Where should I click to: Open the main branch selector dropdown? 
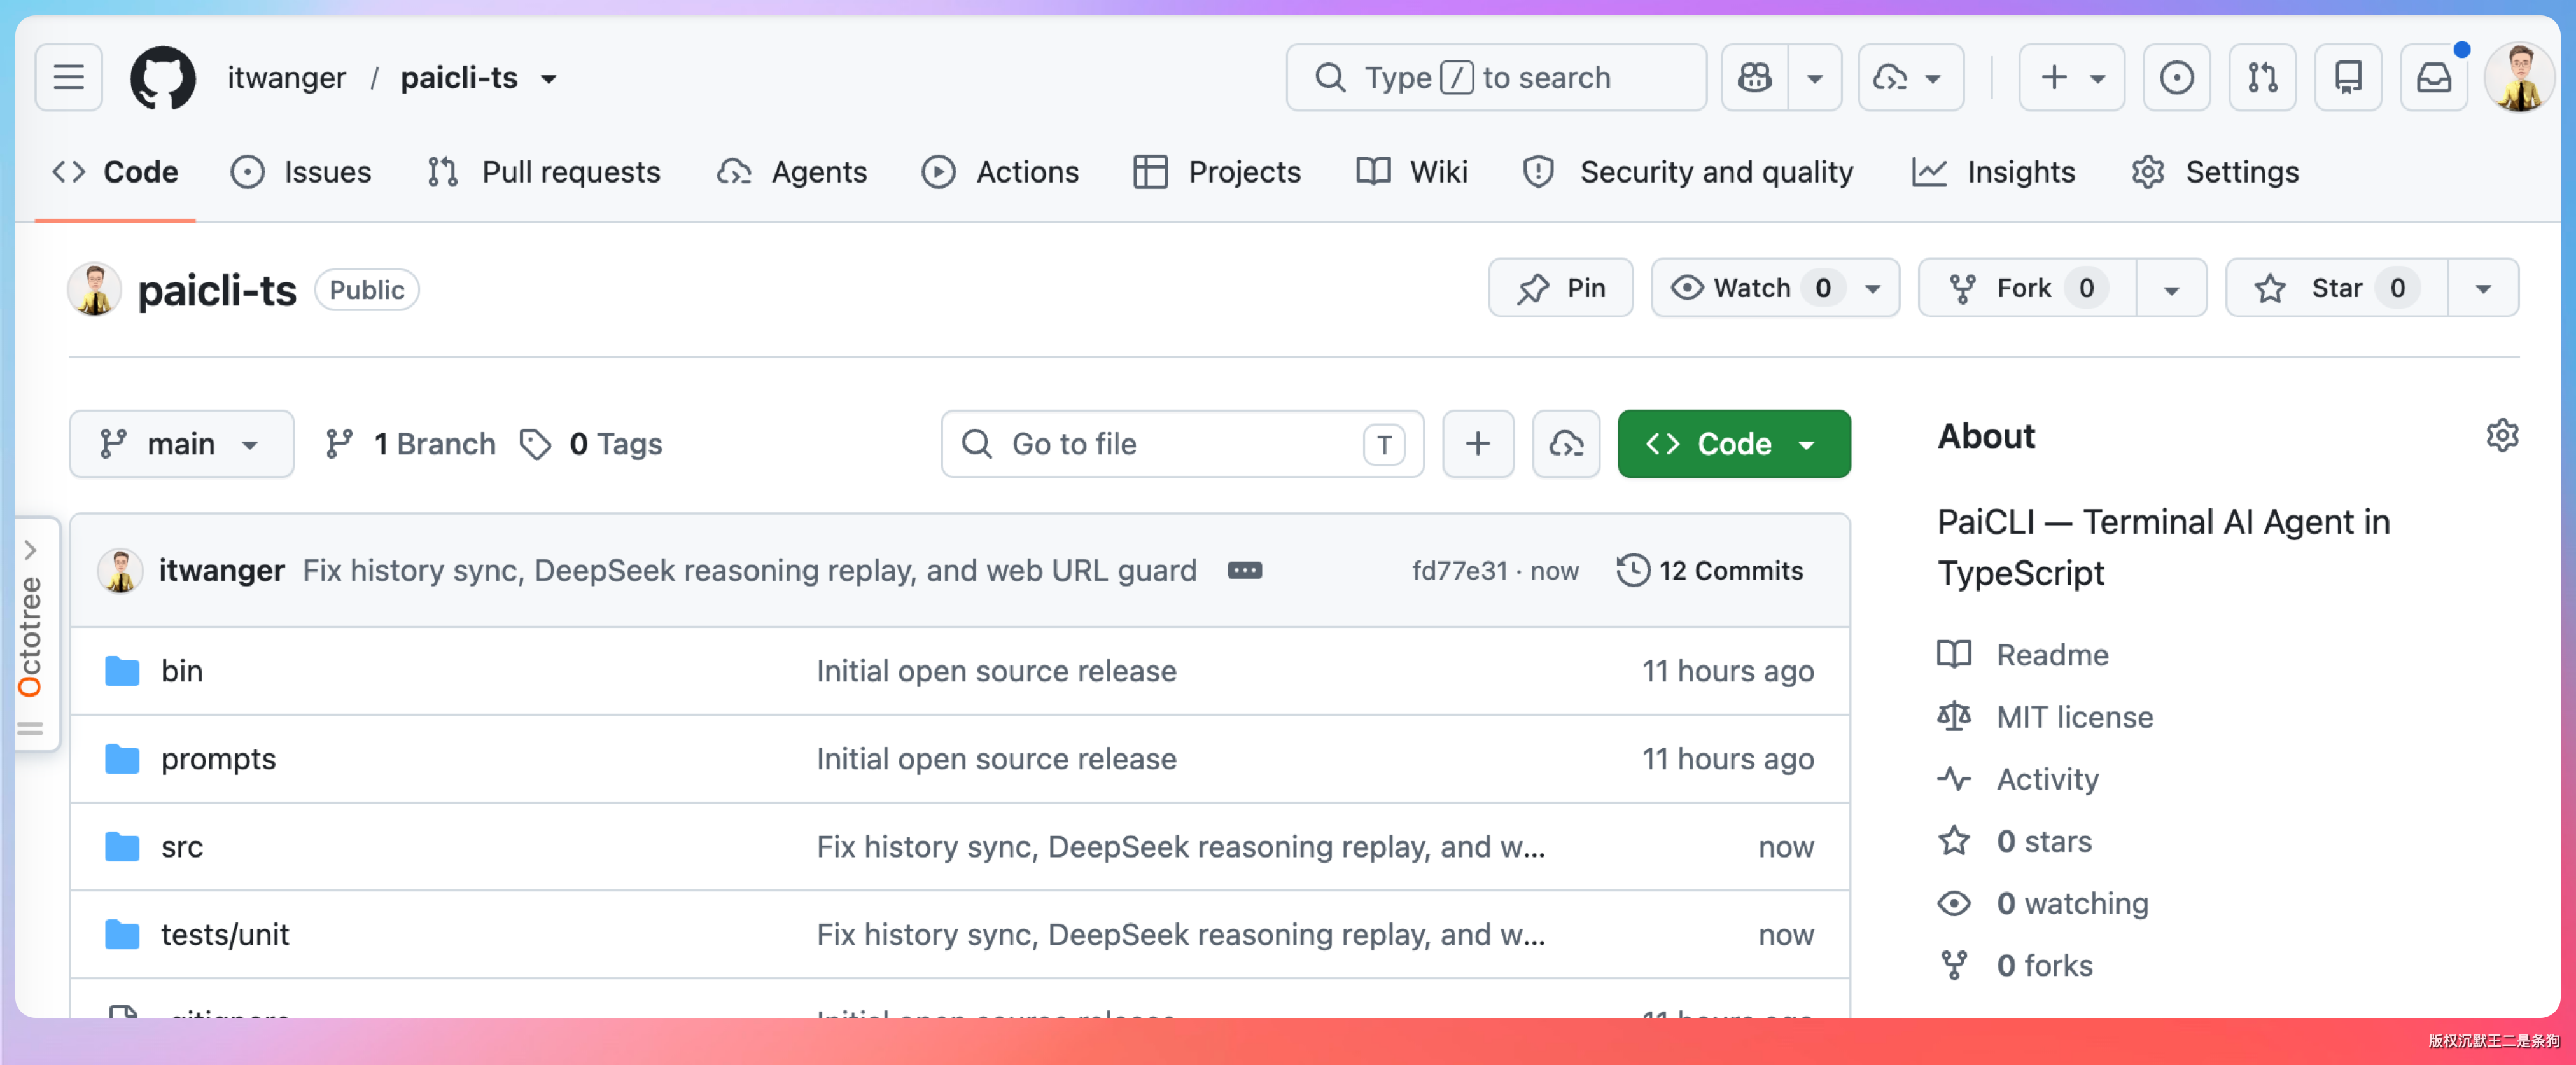[181, 443]
